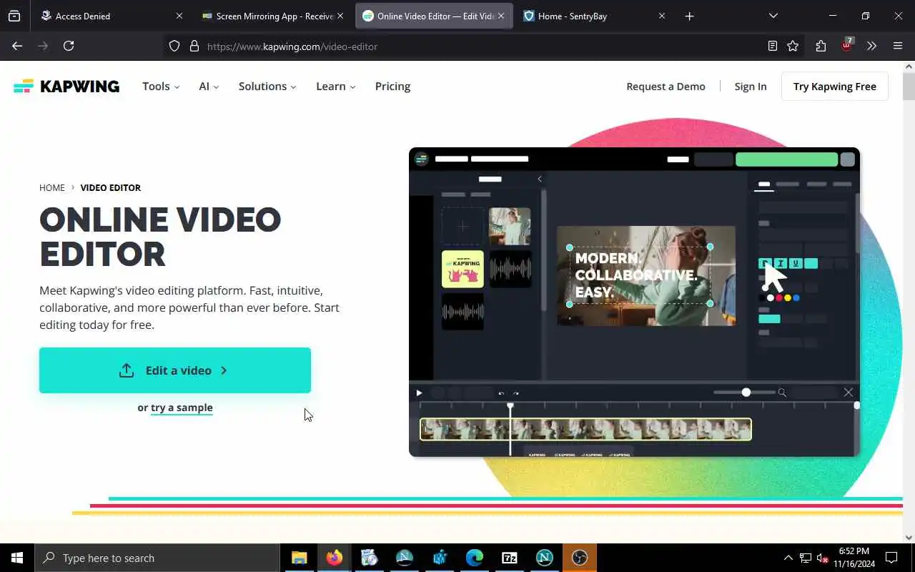The image size is (915, 572).
Task: Expand the AI menu
Action: point(209,87)
